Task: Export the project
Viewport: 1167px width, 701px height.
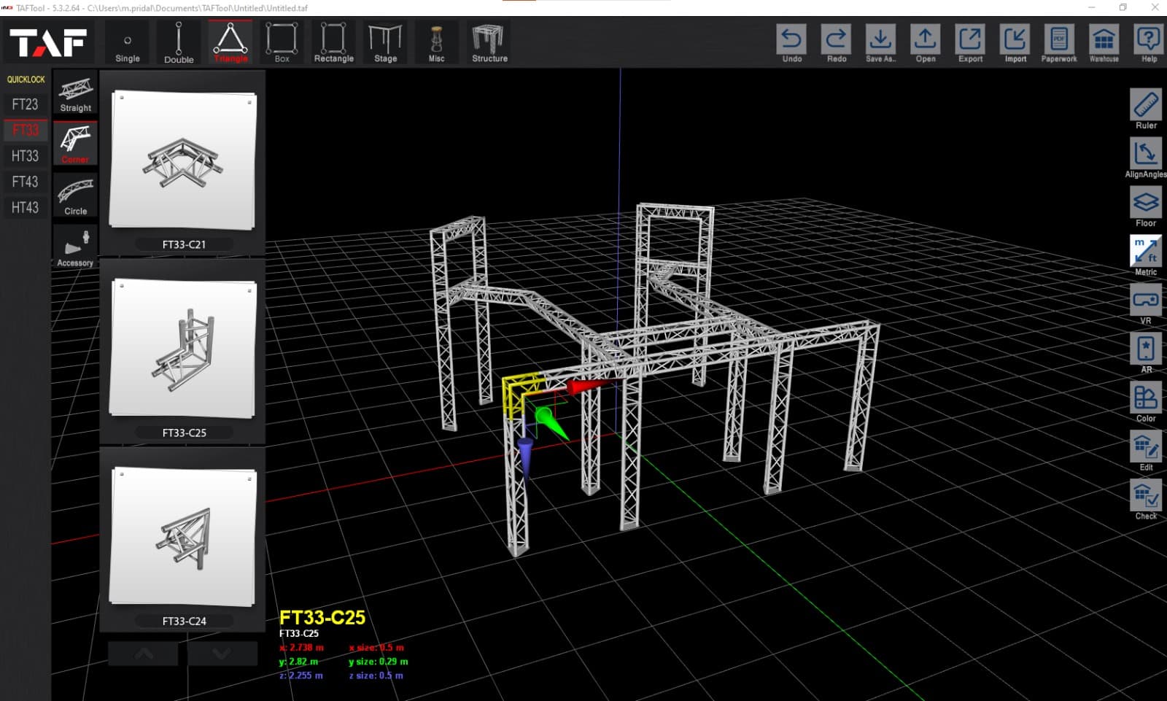Action: pyautogui.click(x=971, y=43)
